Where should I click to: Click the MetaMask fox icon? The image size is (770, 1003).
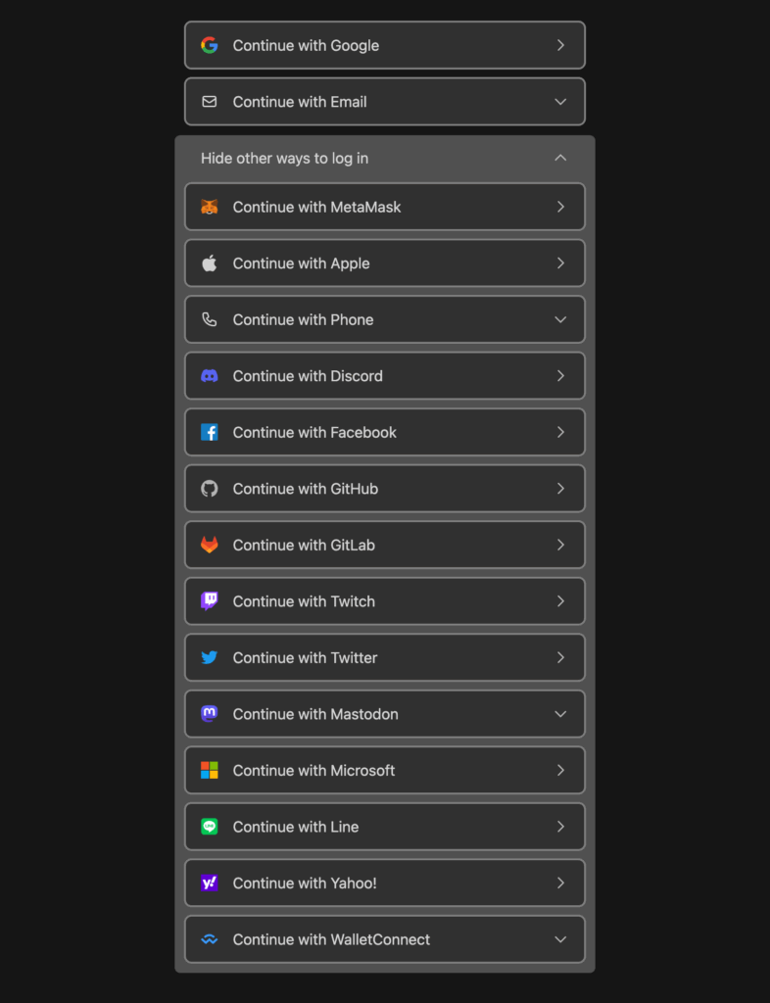pos(209,207)
